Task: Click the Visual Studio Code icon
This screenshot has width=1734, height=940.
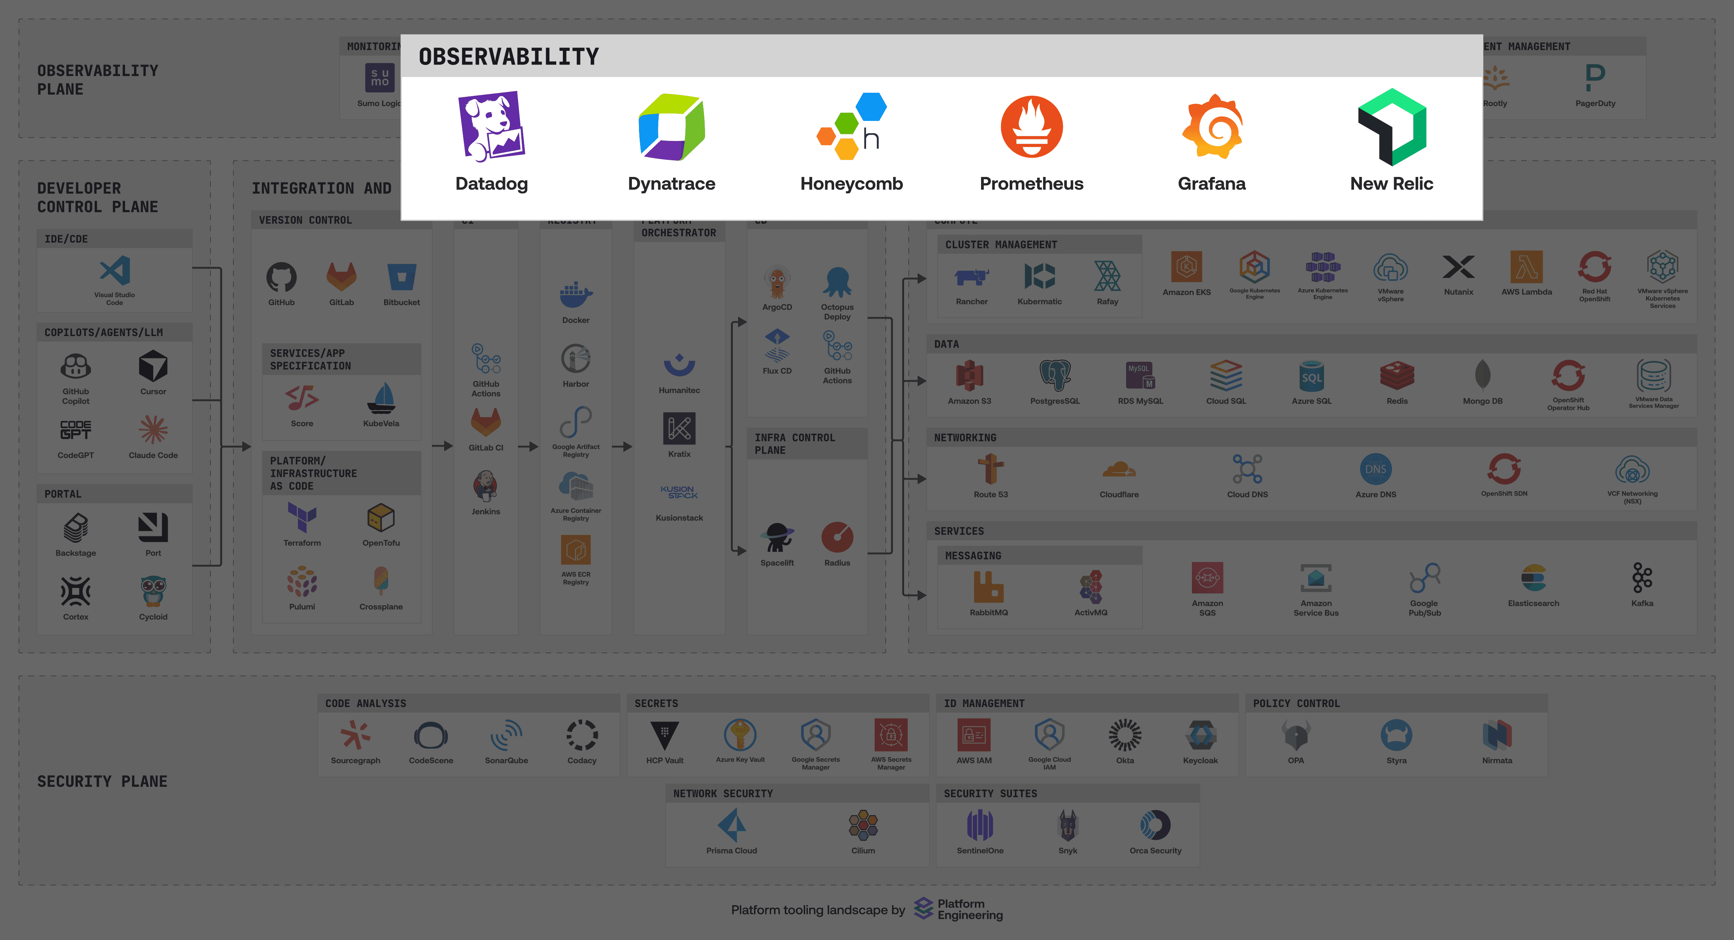Action: pyautogui.click(x=114, y=271)
